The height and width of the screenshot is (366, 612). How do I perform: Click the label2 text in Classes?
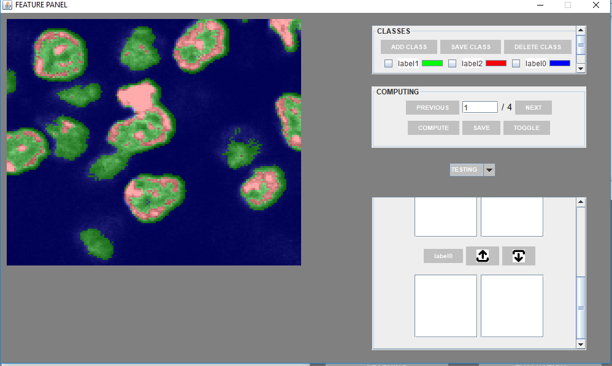(x=472, y=64)
